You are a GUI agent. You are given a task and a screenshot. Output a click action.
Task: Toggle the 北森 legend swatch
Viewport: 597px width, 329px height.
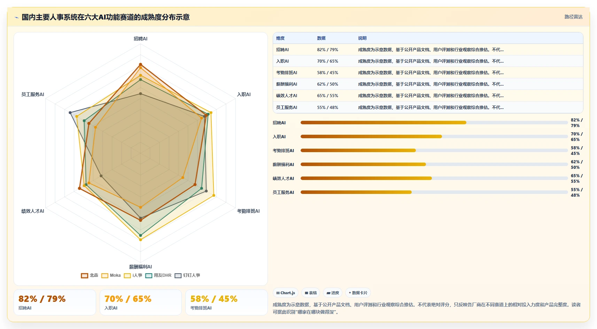point(84,275)
